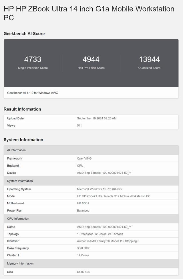Screen dimensions: 183x279
Task: Click the HP 8D01 motherboard value
Action: [x=83, y=204]
